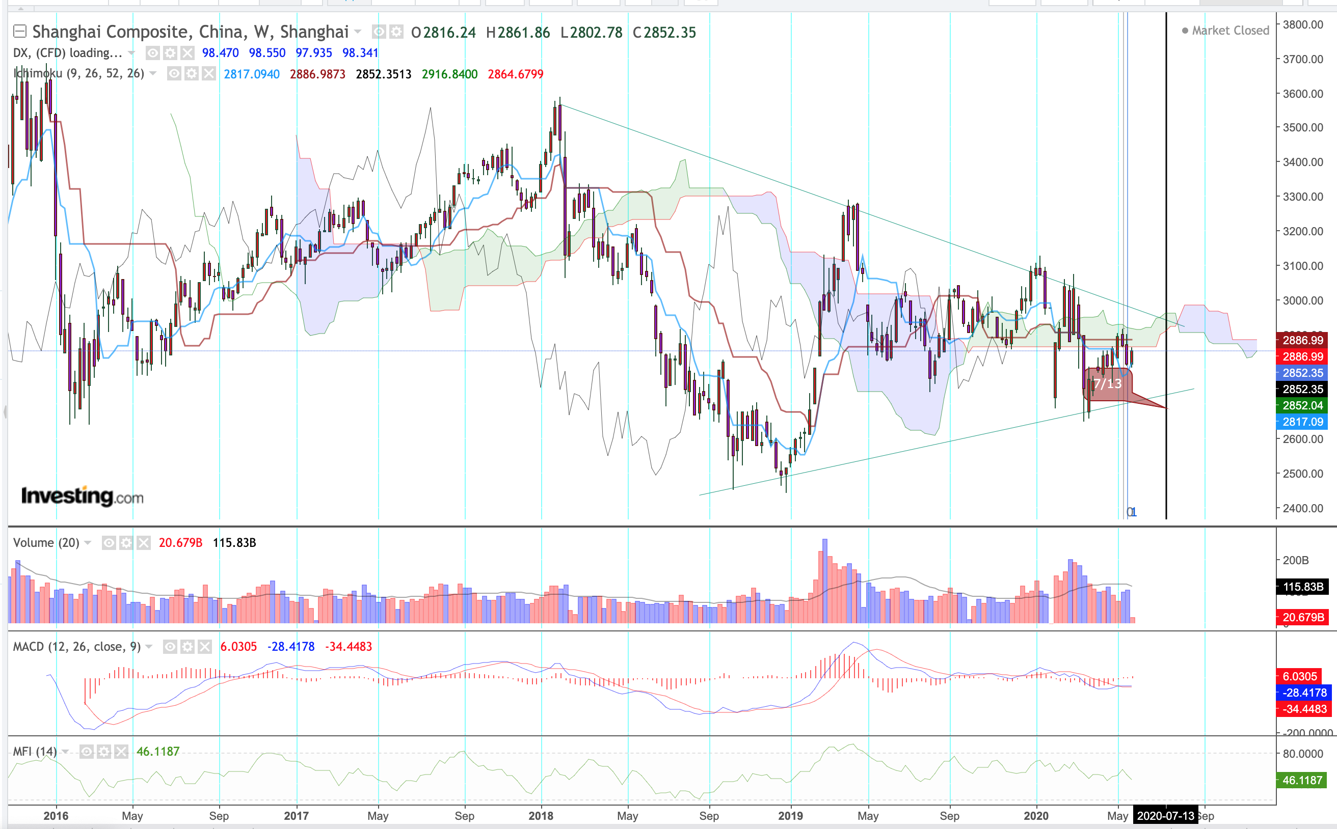Click the 2020-07-13 date marker on time axis
This screenshot has width=1337, height=829.
pos(1165,816)
